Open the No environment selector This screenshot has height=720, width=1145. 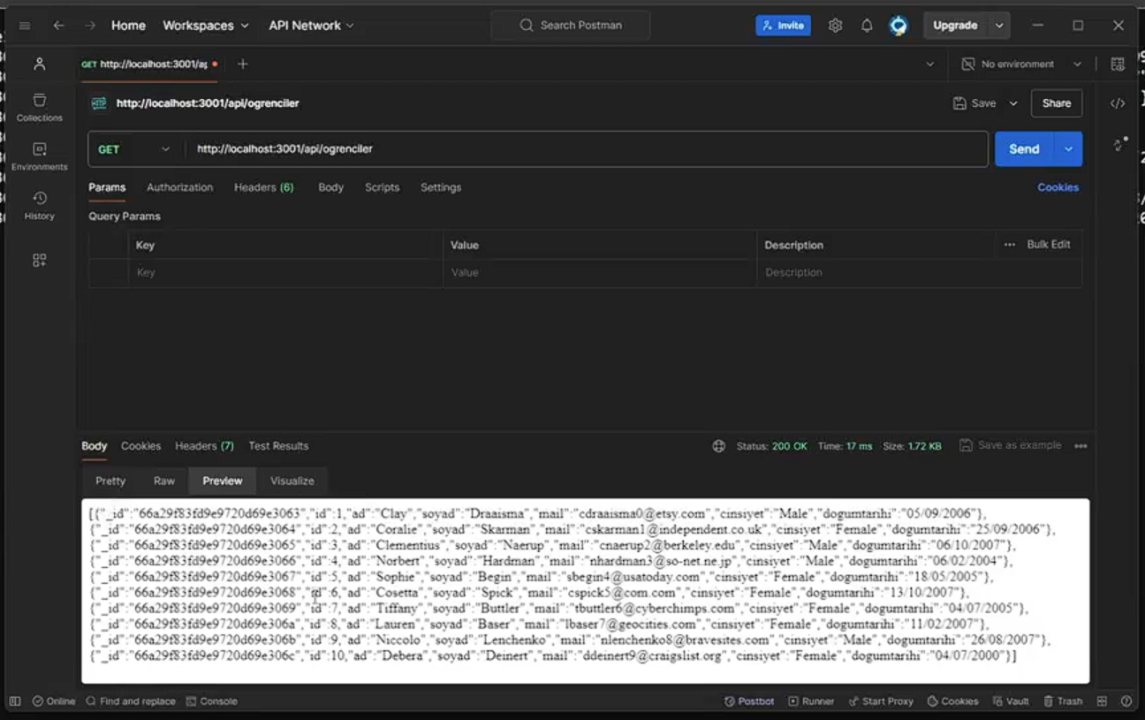click(x=1020, y=64)
